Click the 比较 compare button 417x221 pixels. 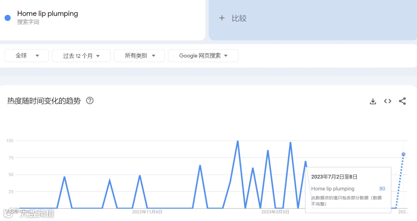tap(312, 20)
